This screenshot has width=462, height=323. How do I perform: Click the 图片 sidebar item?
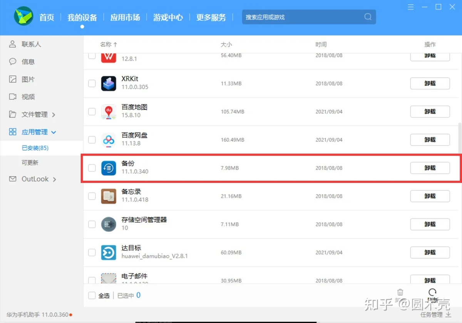coord(28,79)
